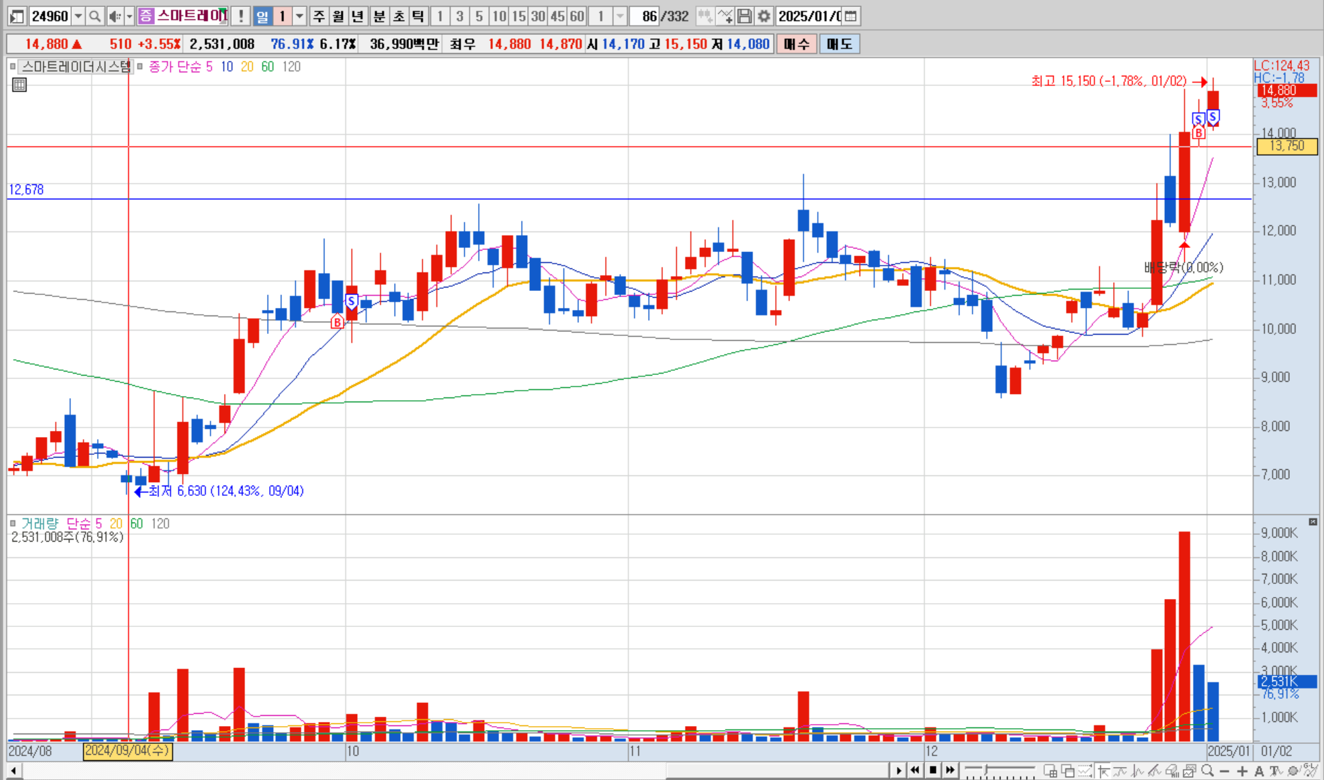The image size is (1324, 780).
Task: Switch chart to minute (분) period
Action: (379, 16)
